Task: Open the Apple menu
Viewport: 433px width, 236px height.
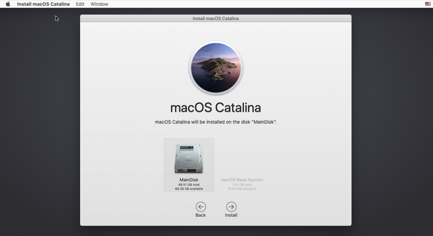Action: tap(8, 4)
